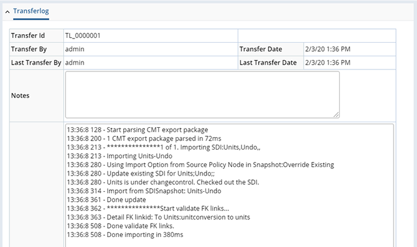Screen dimensions: 417x247
Task: Click log line 'Done importing in 380ms'
Action: coord(125,235)
